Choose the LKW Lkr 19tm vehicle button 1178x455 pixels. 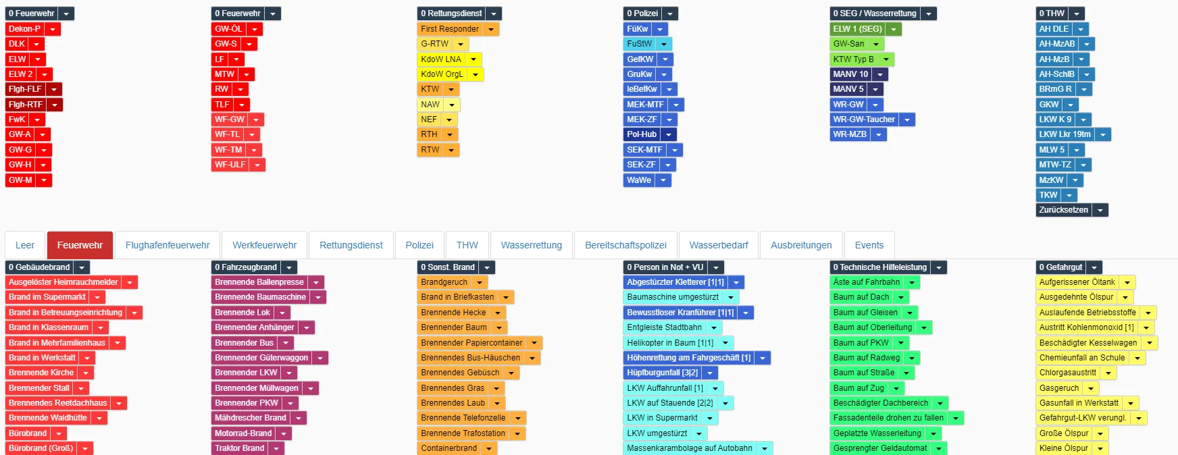coord(1065,134)
